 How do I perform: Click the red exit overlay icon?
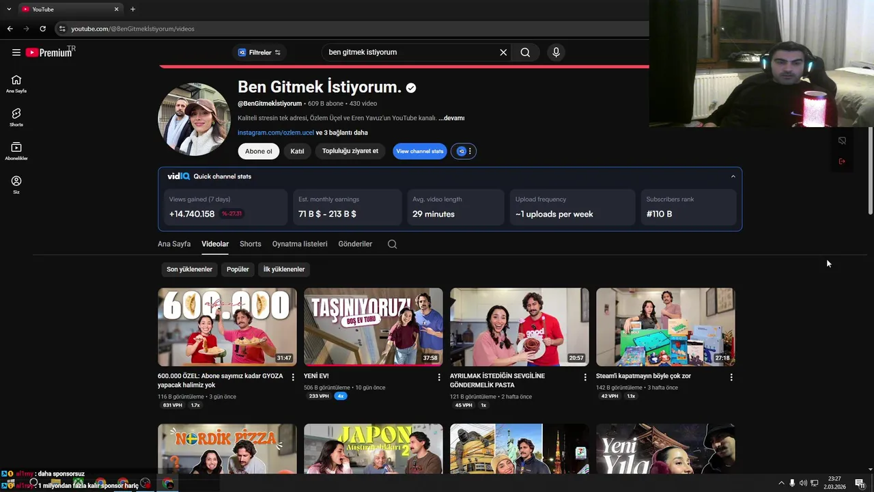pos(842,161)
